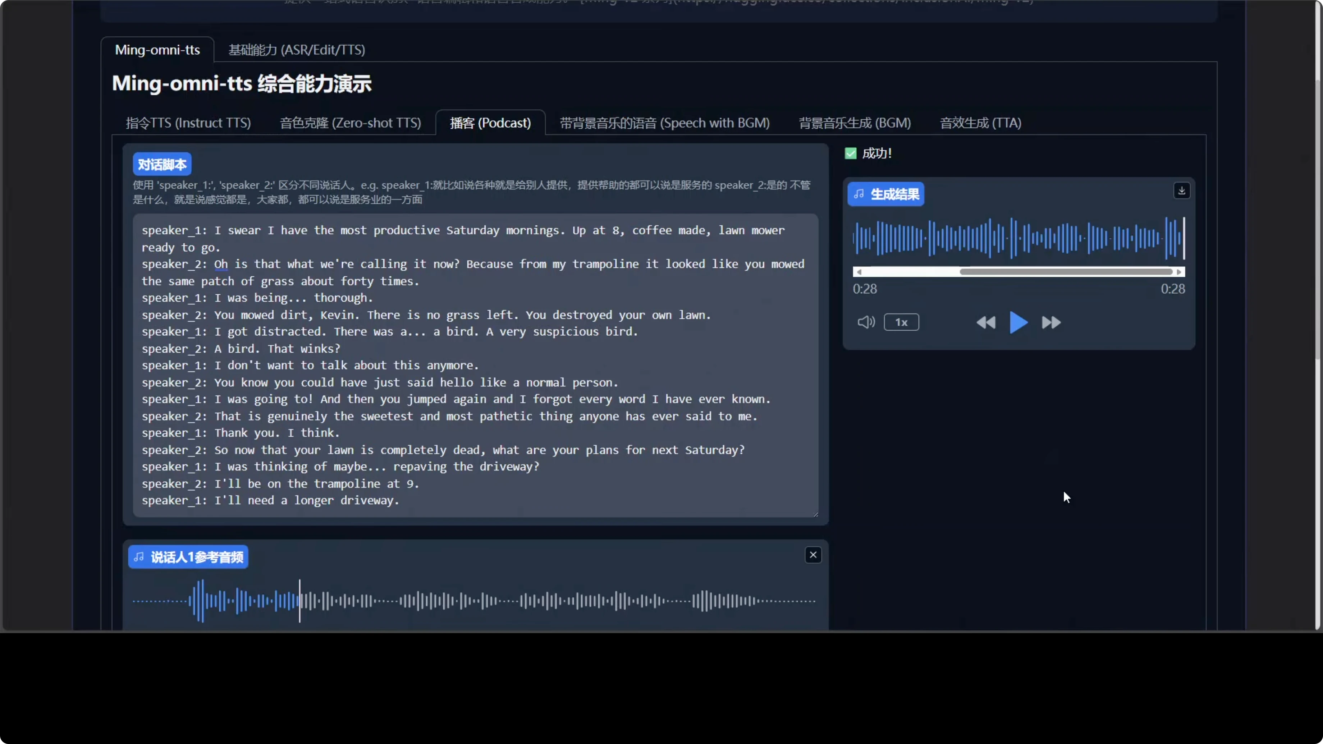Mute the audio volume
Image resolution: width=1323 pixels, height=744 pixels.
(x=866, y=322)
